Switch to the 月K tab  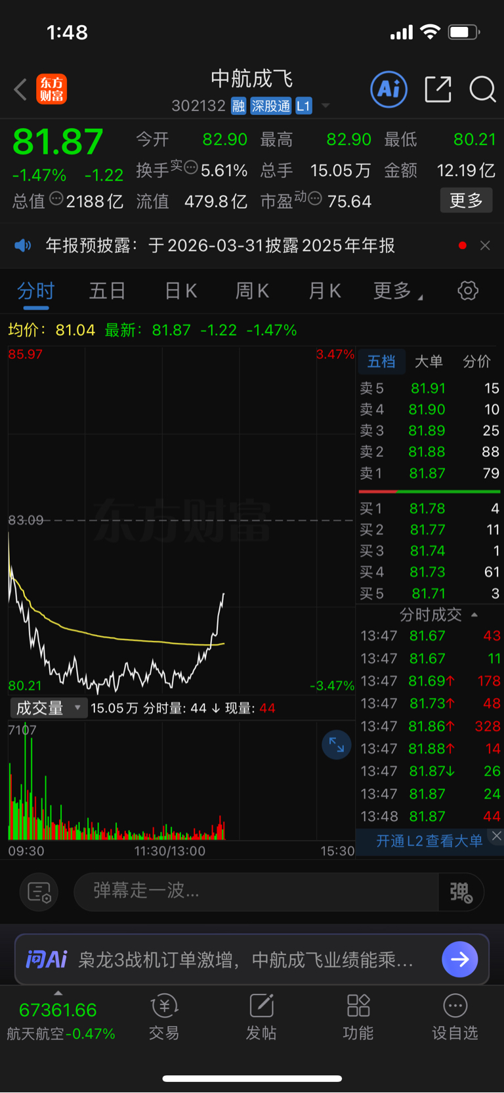click(324, 291)
